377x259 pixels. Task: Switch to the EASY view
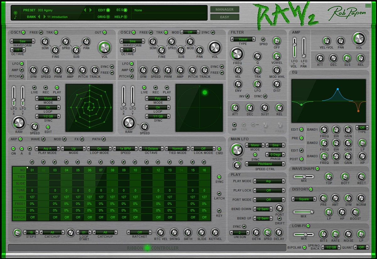click(x=225, y=17)
